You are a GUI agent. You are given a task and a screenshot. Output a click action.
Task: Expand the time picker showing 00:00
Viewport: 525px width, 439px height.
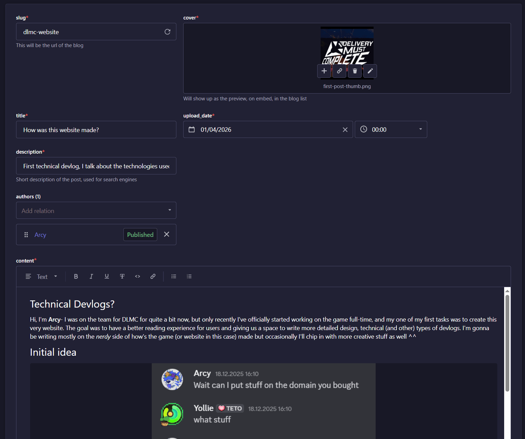(420, 129)
